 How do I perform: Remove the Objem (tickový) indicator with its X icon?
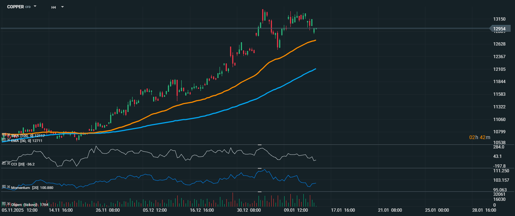coord(9,203)
